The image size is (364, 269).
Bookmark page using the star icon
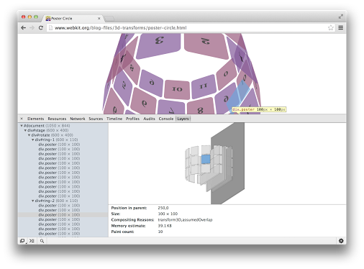(x=331, y=28)
